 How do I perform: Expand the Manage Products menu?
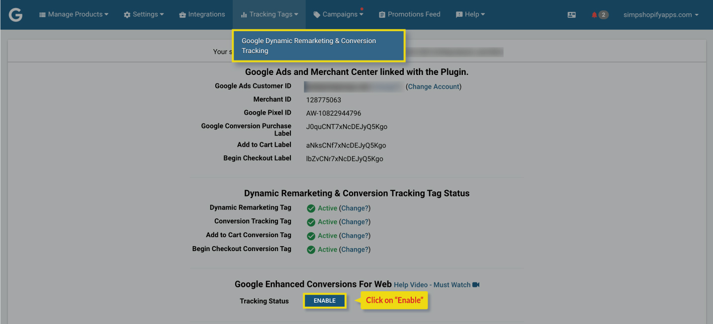tap(74, 14)
